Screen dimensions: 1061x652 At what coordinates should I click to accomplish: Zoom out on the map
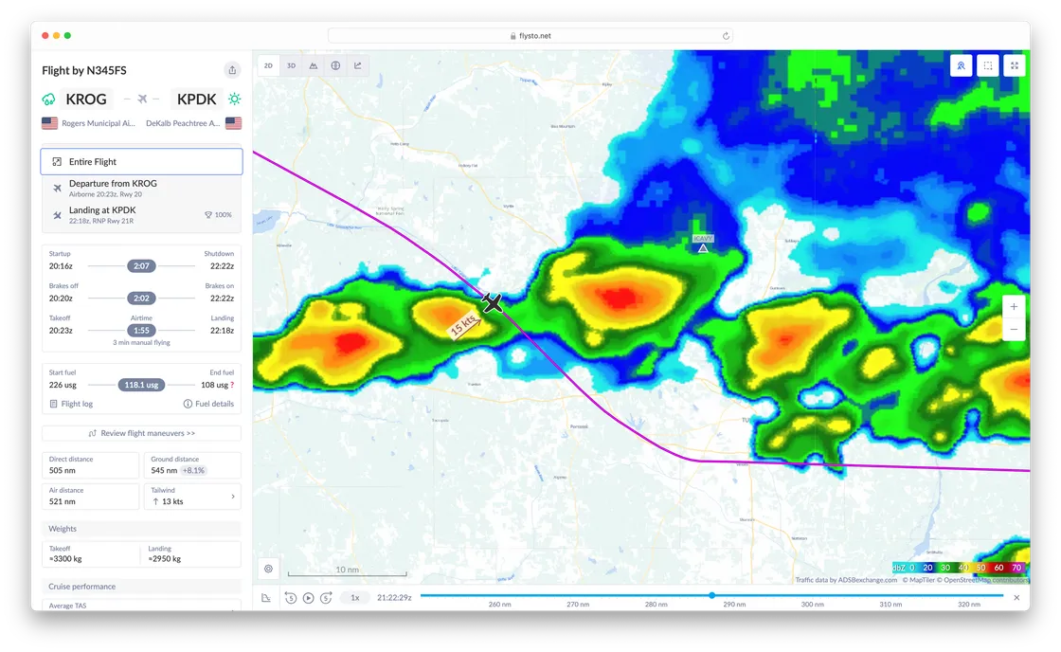click(1014, 329)
